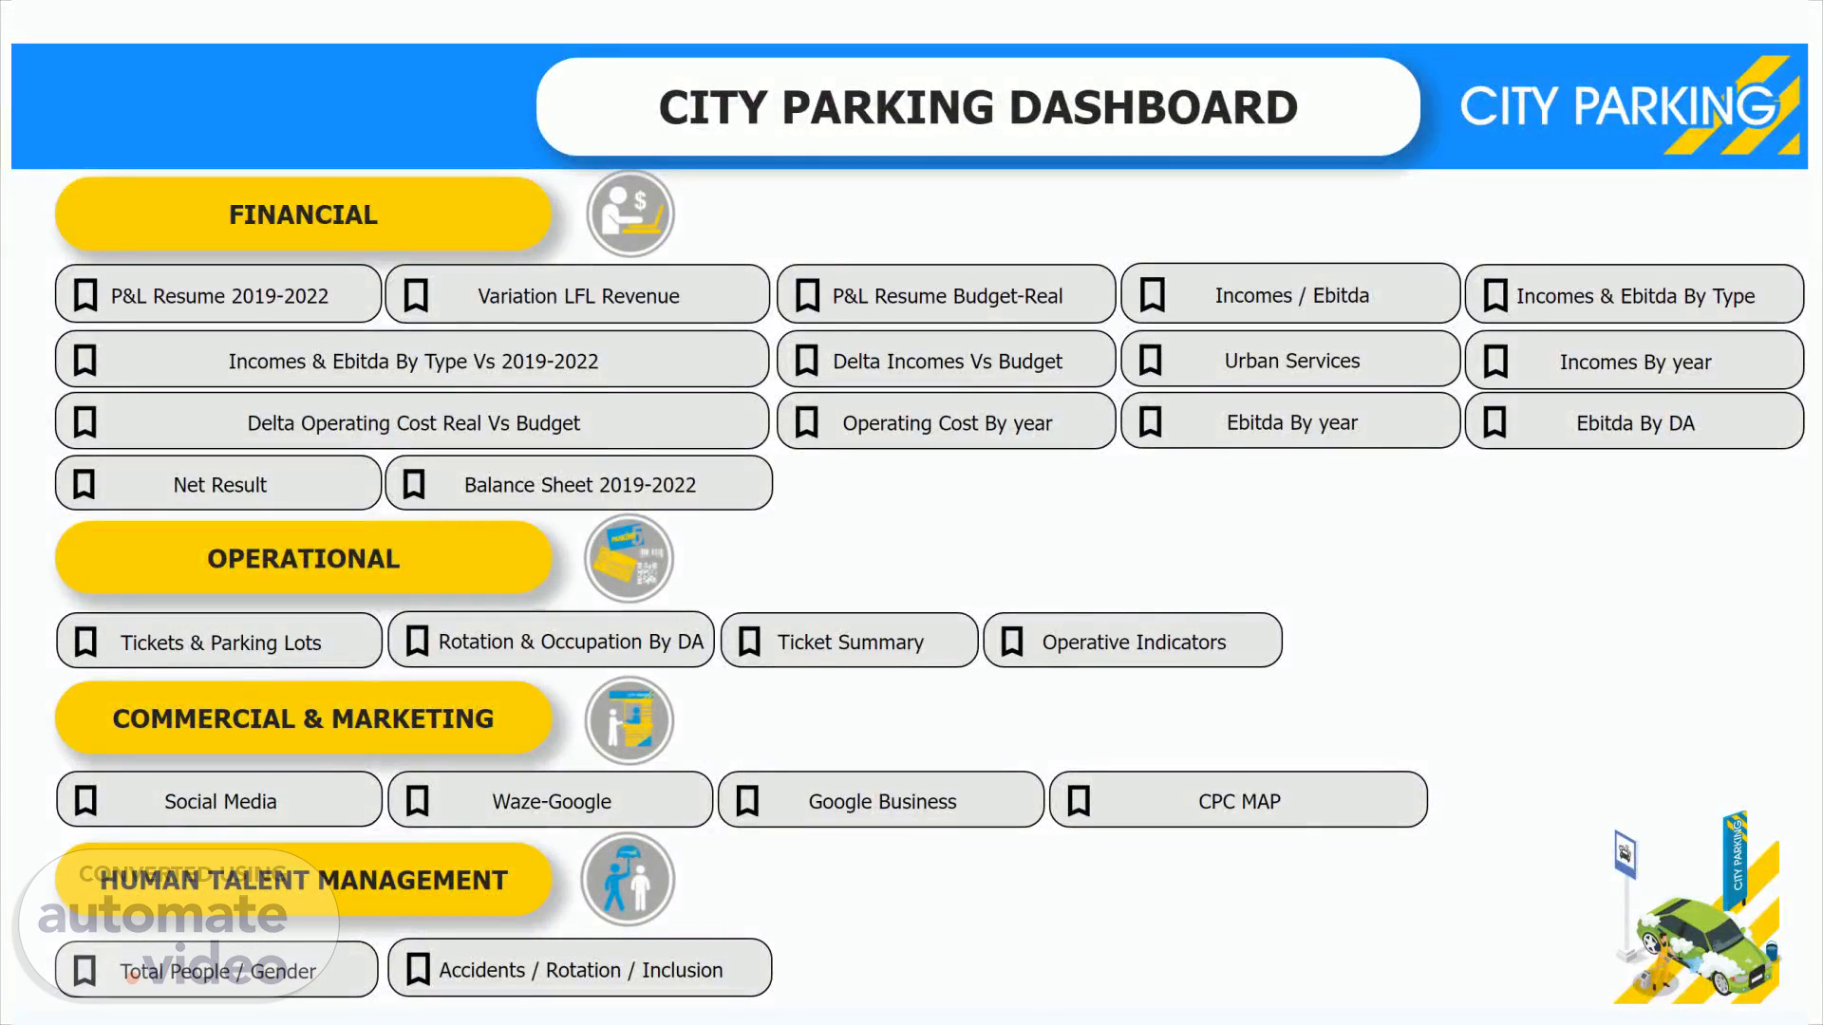Open Incomes & Ebitda By Type

pyautogui.click(x=1634, y=295)
